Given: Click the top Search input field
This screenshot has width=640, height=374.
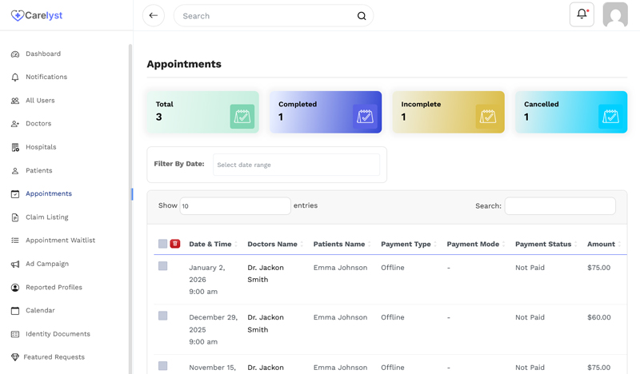Looking at the screenshot, I should 274,16.
